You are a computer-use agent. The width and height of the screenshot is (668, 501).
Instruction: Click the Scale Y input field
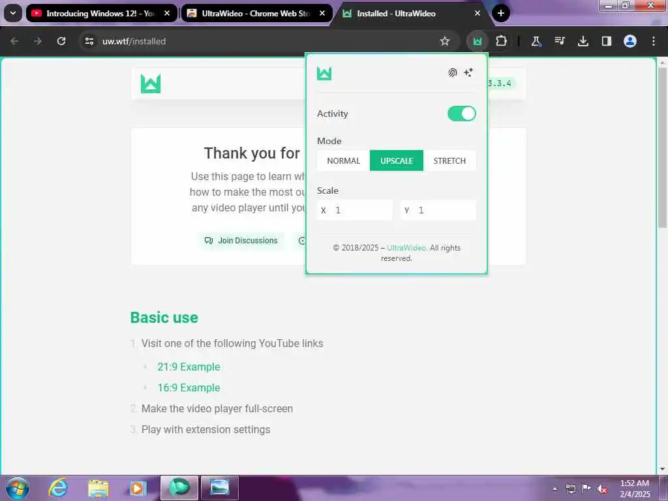[x=438, y=210]
